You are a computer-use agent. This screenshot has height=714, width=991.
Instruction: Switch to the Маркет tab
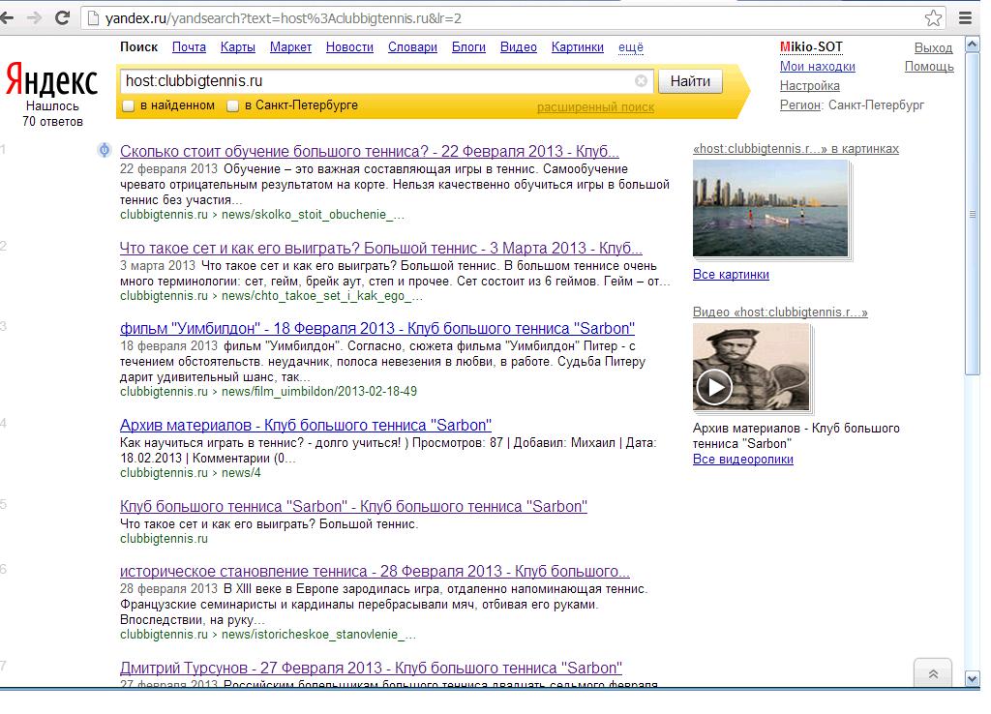click(x=290, y=47)
